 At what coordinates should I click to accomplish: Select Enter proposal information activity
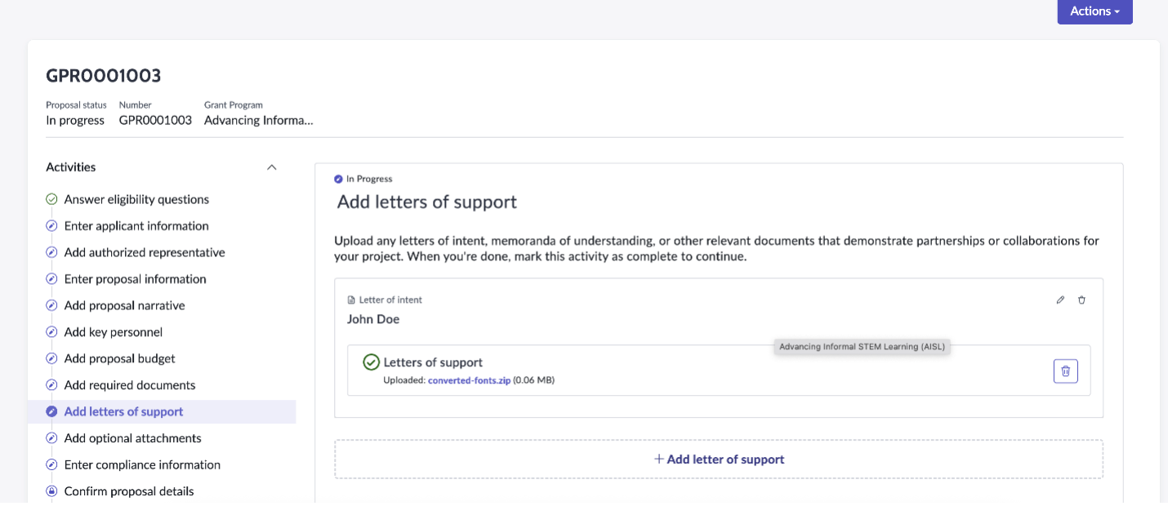[135, 279]
